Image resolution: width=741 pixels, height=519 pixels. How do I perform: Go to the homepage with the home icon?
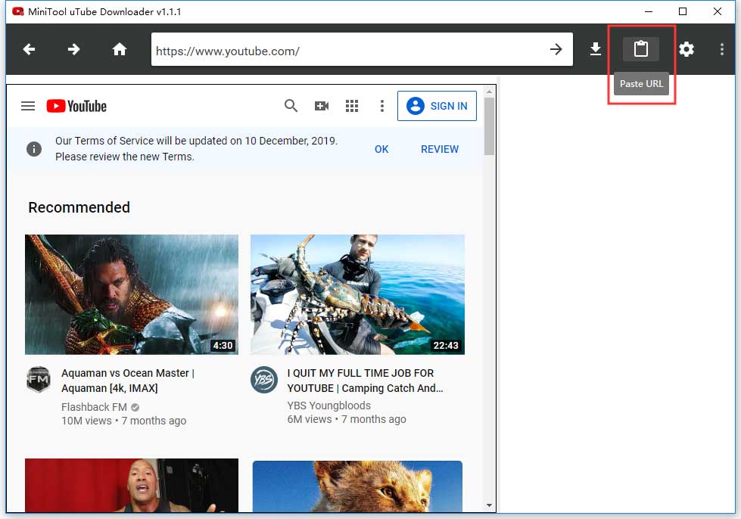[120, 48]
